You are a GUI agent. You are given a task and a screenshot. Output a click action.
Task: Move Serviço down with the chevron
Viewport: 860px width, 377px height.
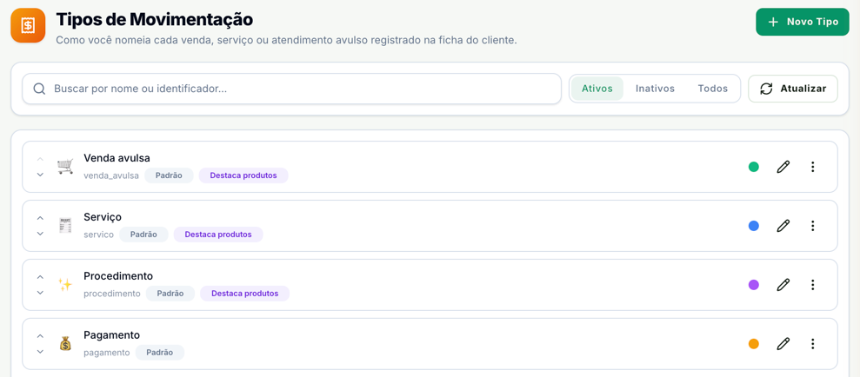pos(40,234)
